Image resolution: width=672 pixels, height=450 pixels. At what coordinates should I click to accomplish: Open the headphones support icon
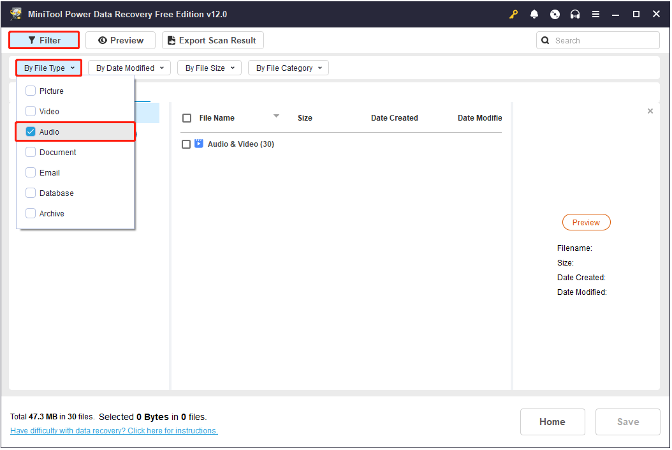click(575, 14)
